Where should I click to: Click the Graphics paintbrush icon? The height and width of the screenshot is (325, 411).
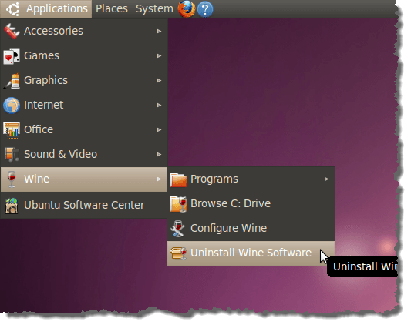tap(12, 81)
